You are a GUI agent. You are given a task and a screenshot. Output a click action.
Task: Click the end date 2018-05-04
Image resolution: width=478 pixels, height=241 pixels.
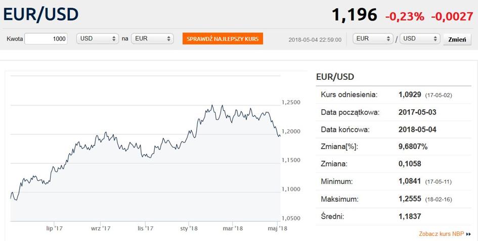point(417,129)
